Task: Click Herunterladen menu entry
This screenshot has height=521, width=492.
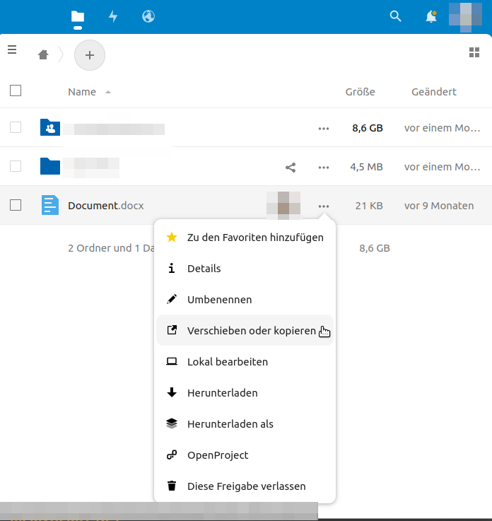Action: 222,393
